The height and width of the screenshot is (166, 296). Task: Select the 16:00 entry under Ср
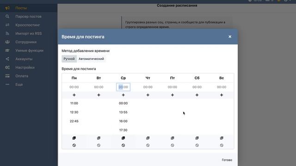point(123,121)
